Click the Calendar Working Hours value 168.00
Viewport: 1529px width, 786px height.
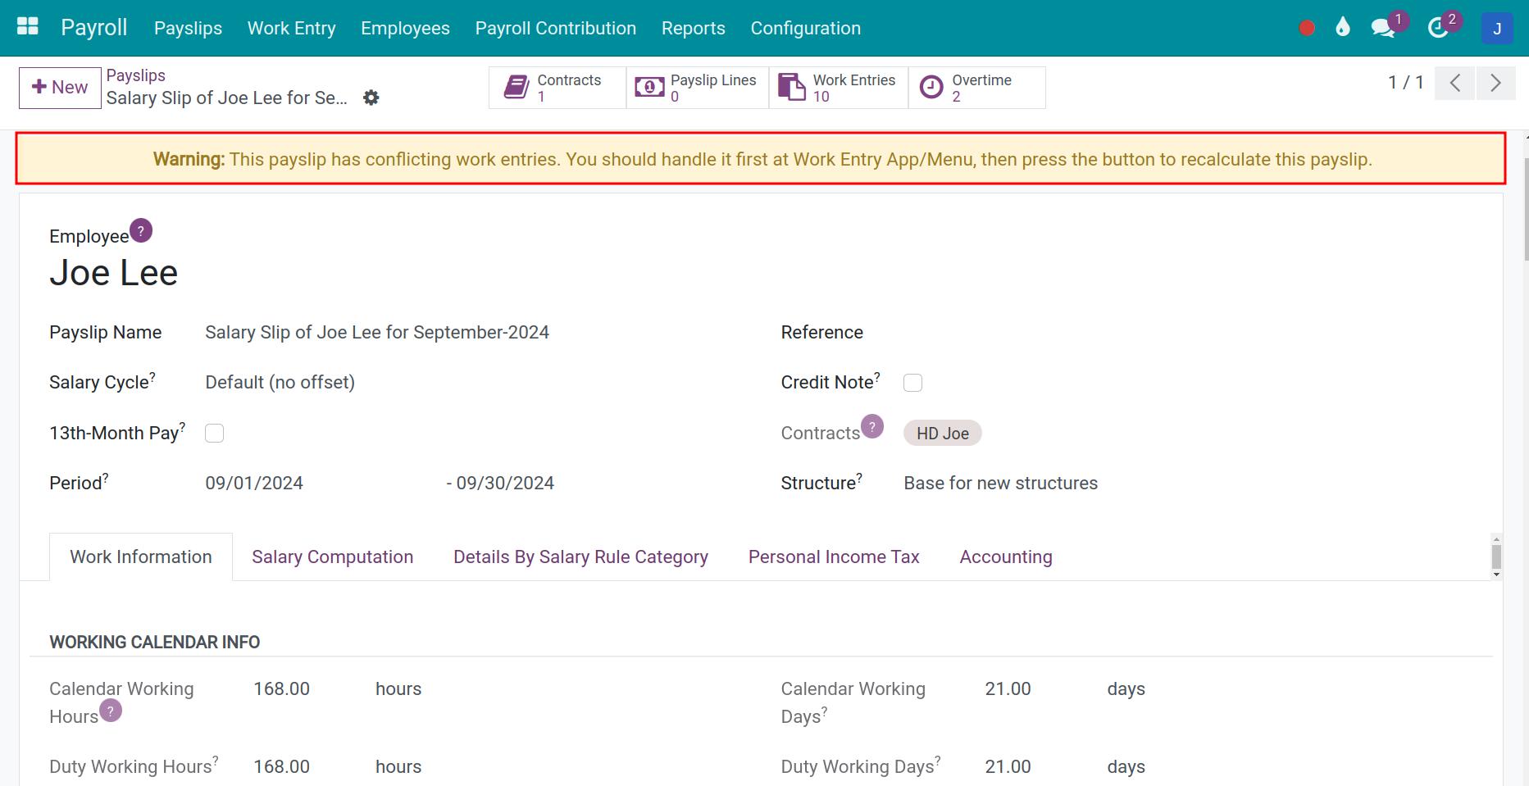281,689
